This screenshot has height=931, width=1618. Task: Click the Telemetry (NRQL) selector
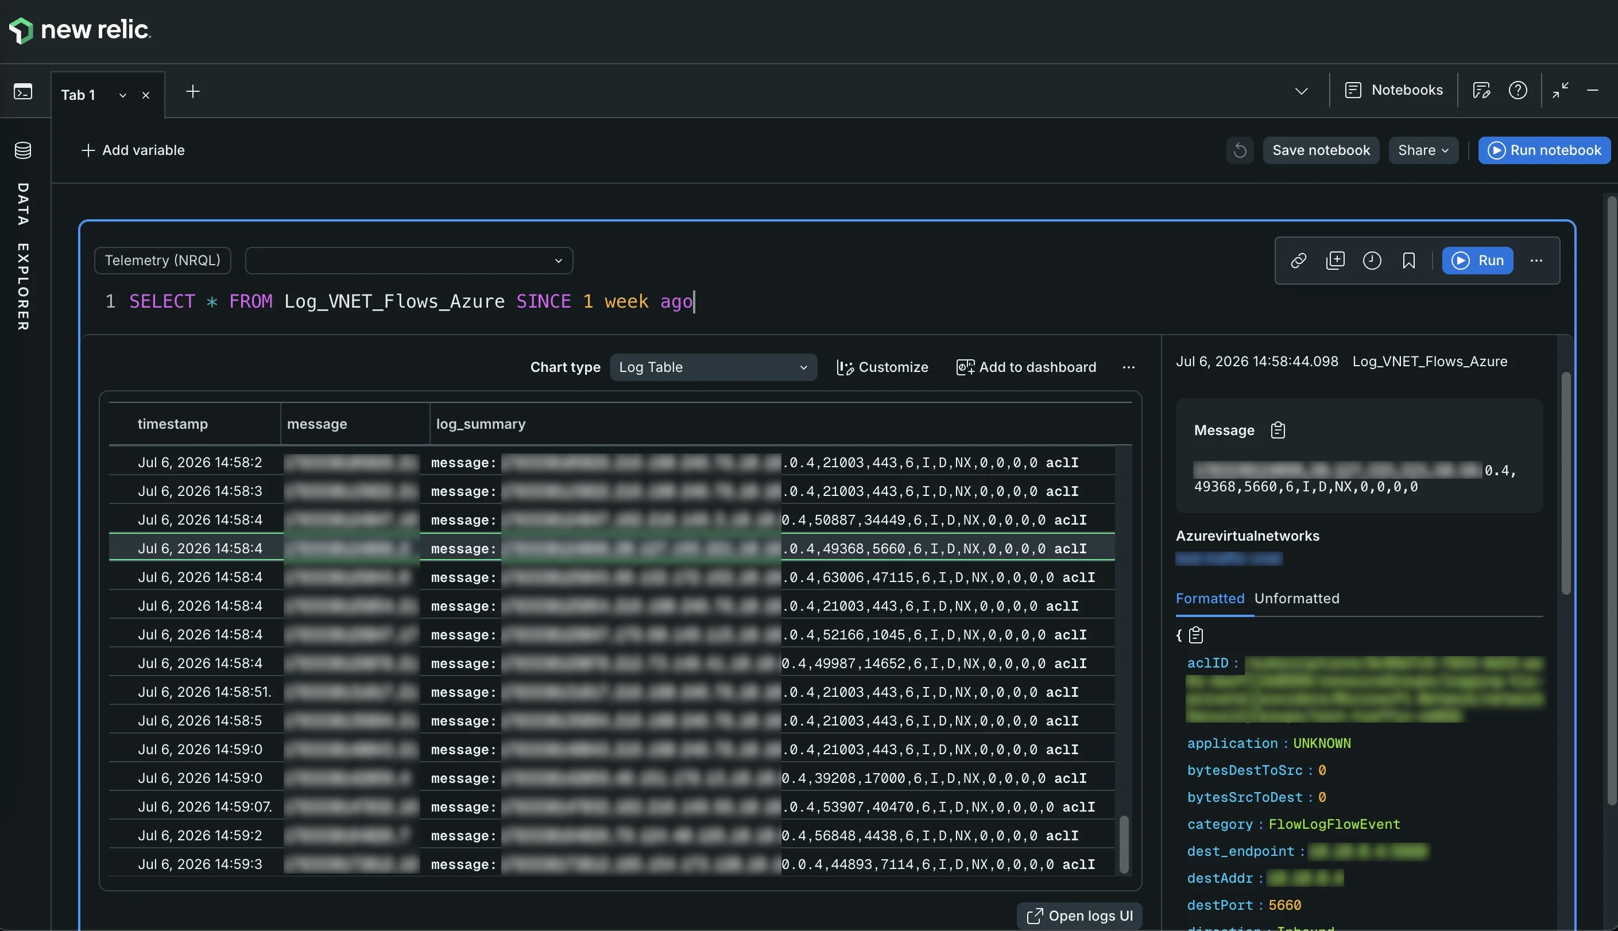tap(162, 260)
